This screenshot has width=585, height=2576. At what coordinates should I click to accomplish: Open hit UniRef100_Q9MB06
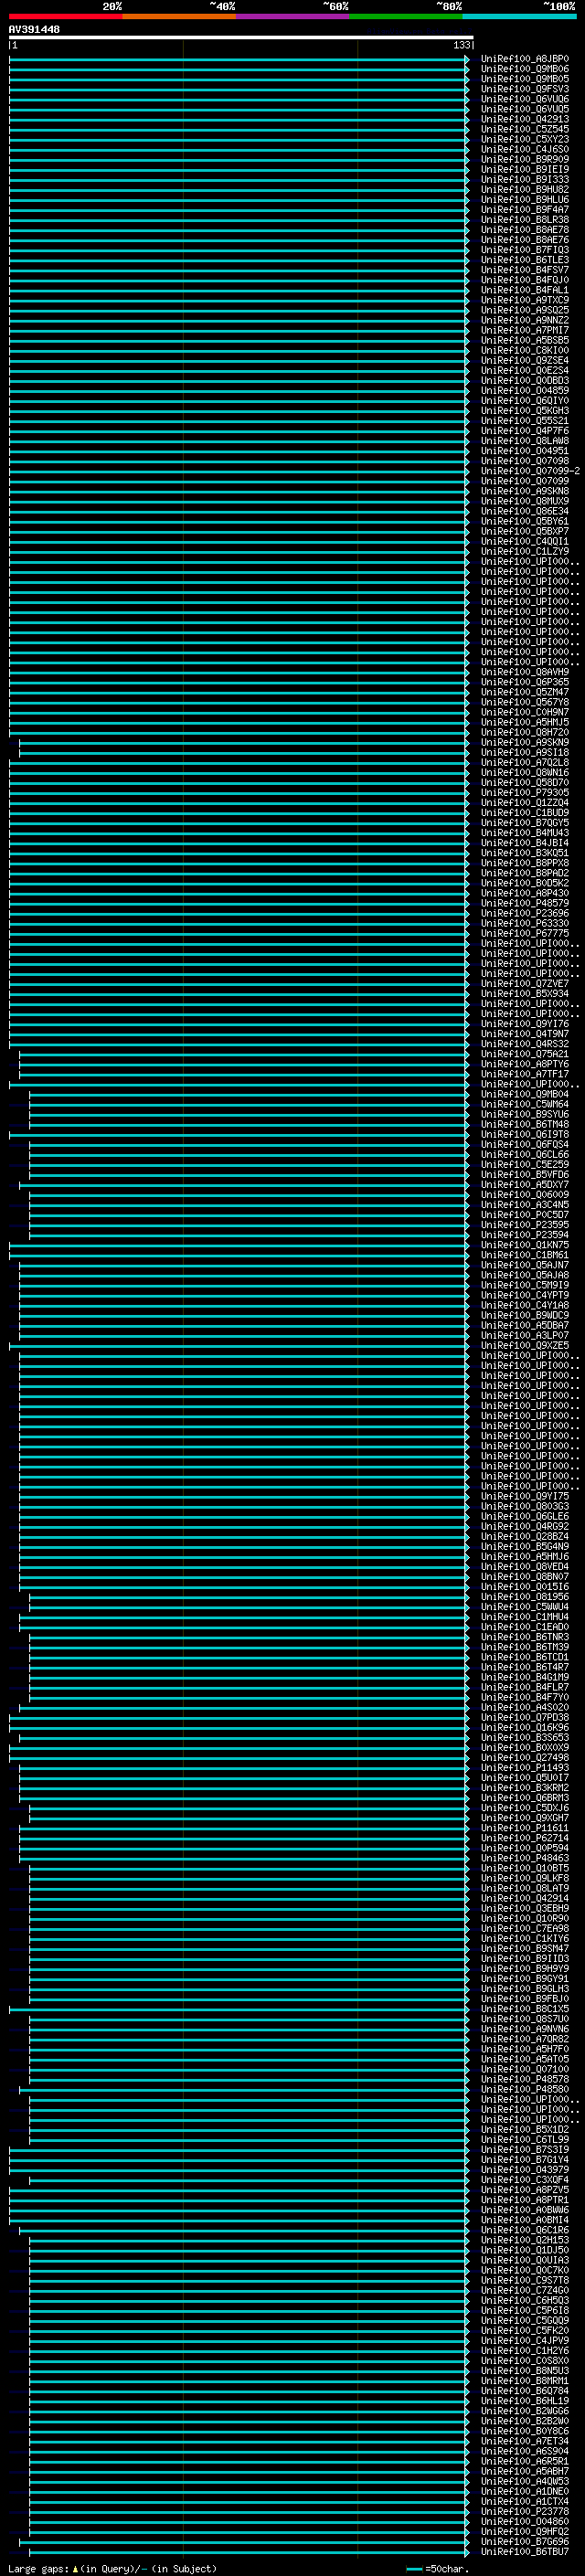tap(524, 69)
